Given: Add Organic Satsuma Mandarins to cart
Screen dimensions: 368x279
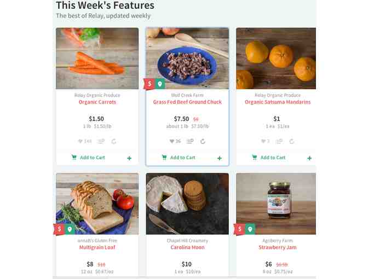Looking at the screenshot, I should point(269,158).
